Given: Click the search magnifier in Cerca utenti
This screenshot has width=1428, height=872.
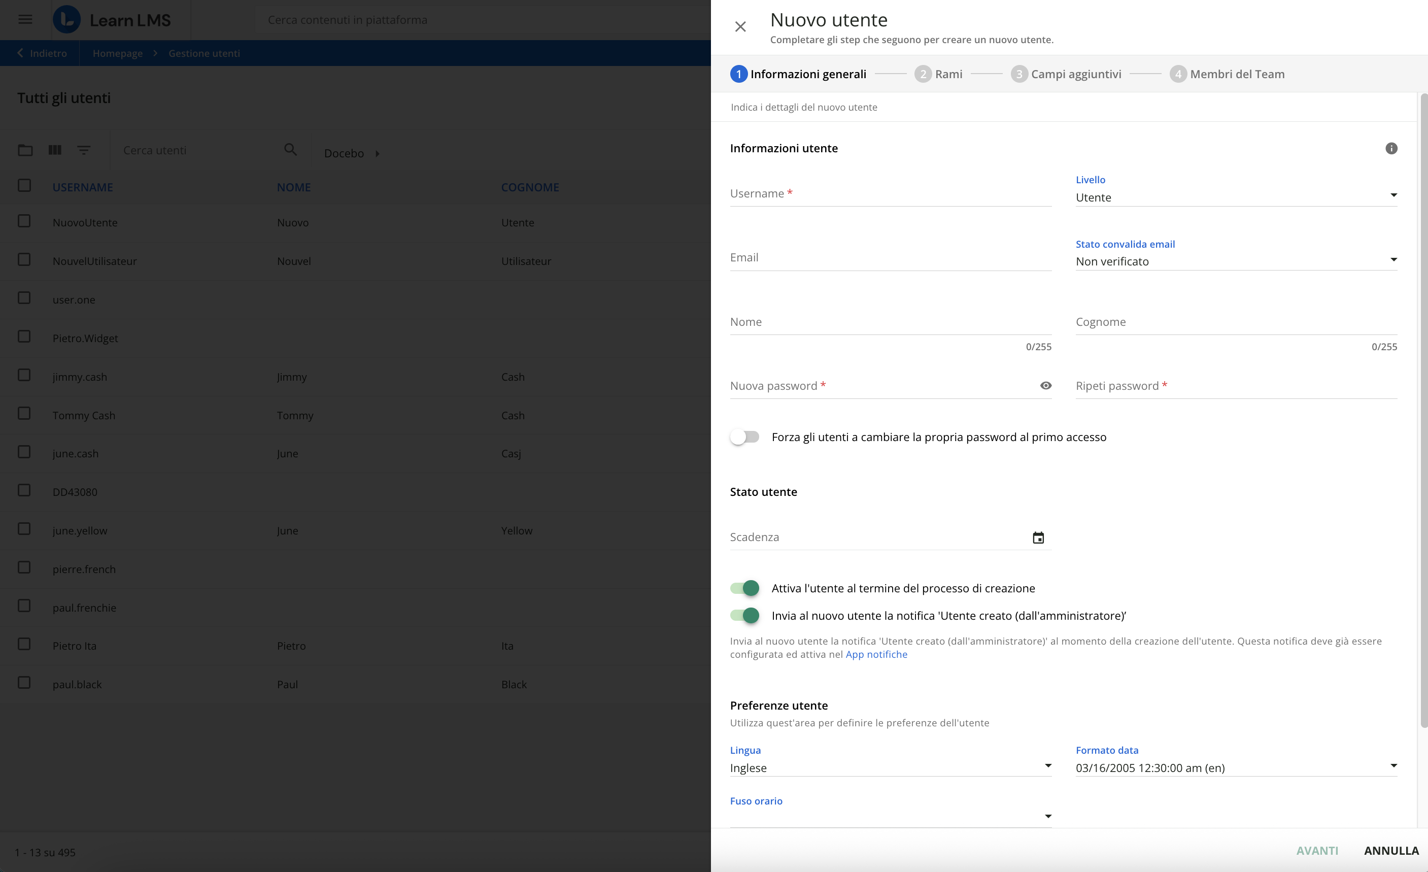Looking at the screenshot, I should (x=290, y=150).
